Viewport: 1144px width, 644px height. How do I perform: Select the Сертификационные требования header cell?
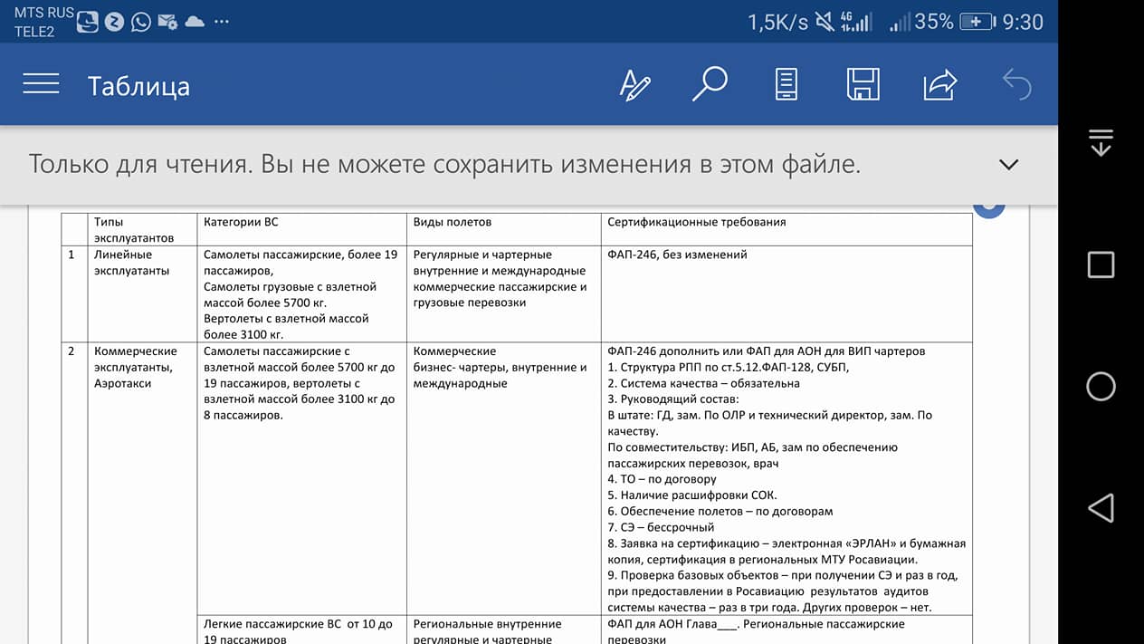696,222
